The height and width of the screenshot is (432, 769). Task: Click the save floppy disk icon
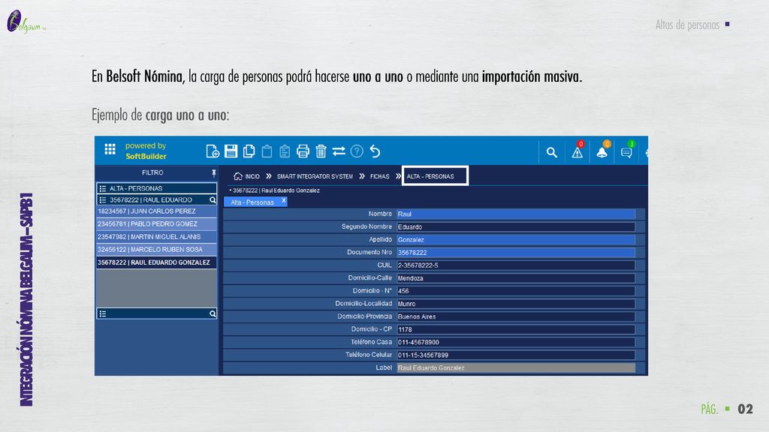pos(231,151)
